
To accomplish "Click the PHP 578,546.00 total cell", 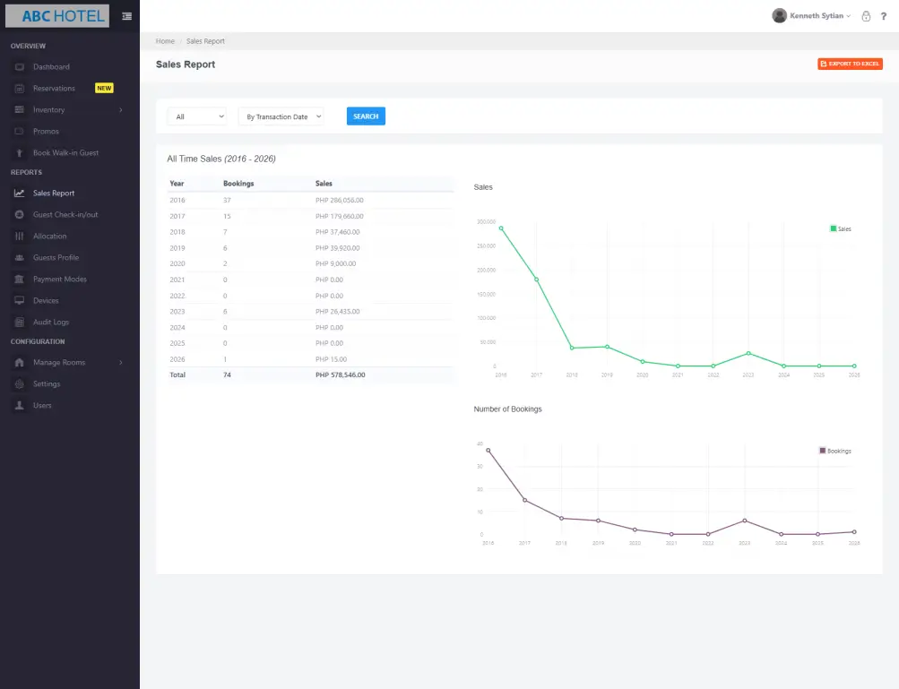I will (340, 375).
